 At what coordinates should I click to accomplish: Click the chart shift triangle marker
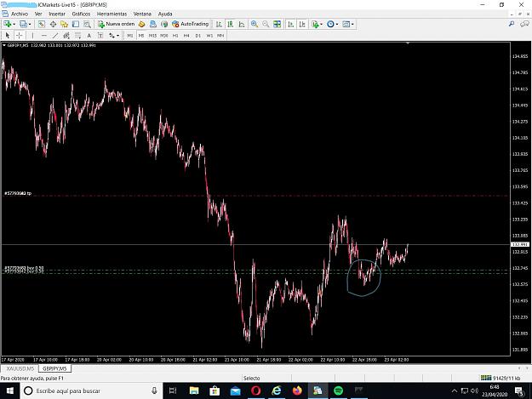pos(408,43)
